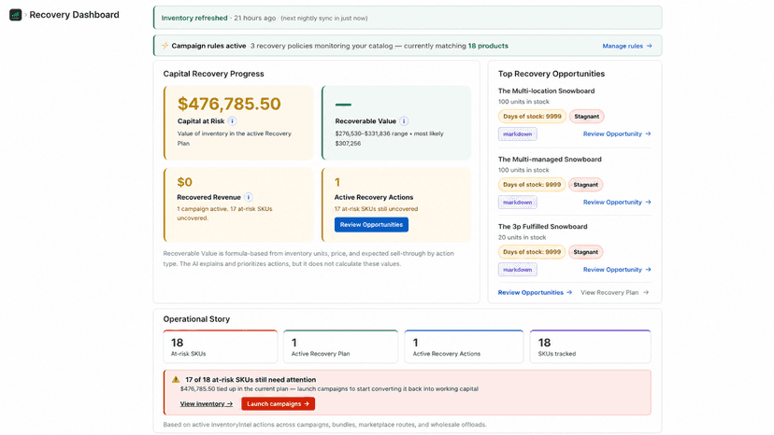Click Days of stock badge for Multi-managed Snowboard
The image size is (774, 435).
coord(532,185)
